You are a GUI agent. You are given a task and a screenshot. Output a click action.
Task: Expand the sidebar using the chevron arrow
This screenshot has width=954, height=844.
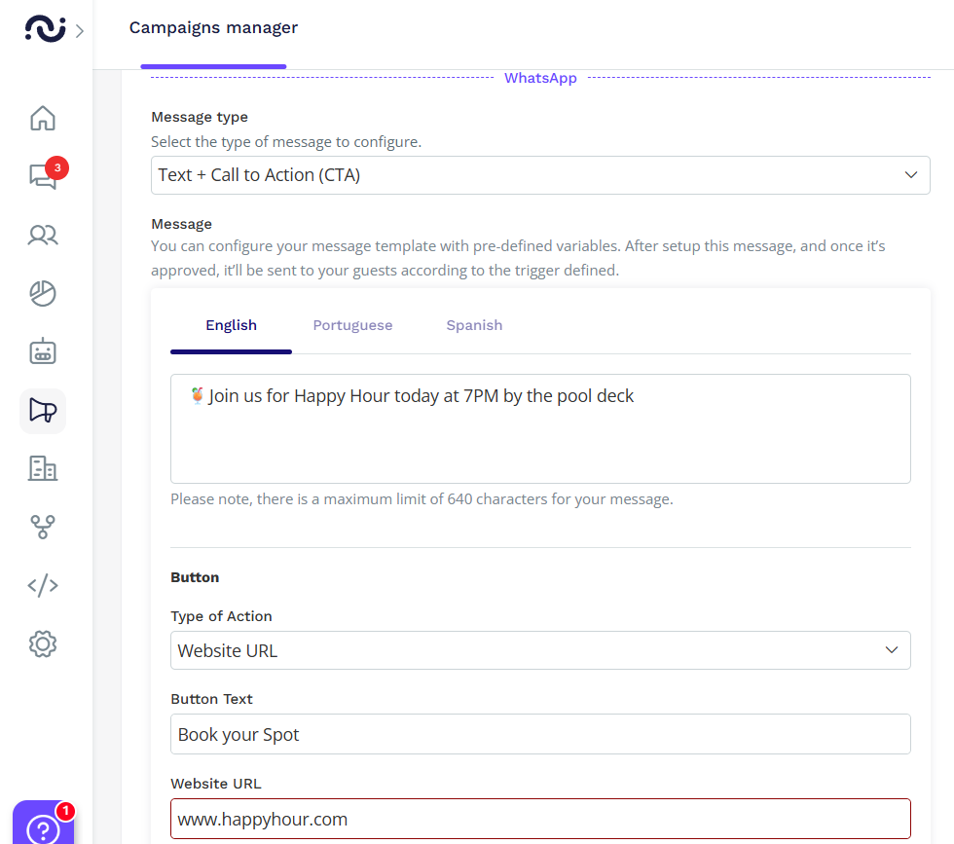pos(80,30)
